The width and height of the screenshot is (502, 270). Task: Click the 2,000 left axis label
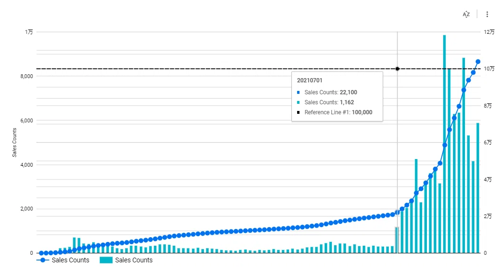point(27,209)
